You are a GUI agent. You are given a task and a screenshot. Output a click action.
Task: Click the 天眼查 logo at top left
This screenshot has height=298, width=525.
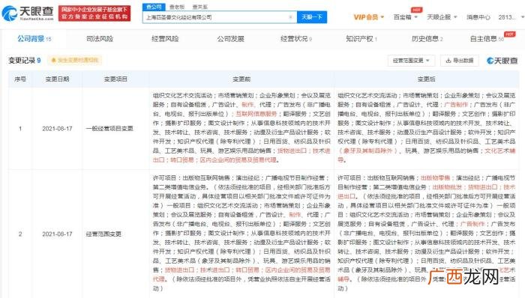[x=28, y=13]
